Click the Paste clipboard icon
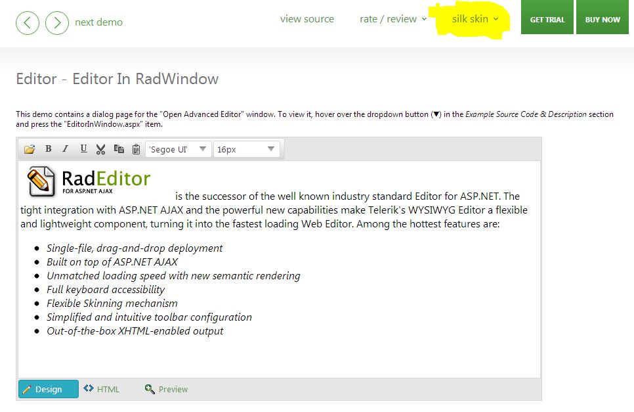Screen dimensions: 634x412 137,149
